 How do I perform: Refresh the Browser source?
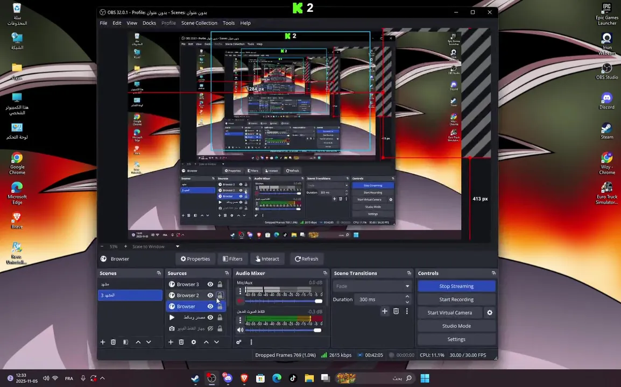pos(307,259)
